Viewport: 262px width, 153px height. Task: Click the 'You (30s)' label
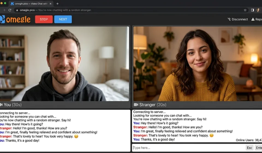pyautogui.click(x=13, y=105)
